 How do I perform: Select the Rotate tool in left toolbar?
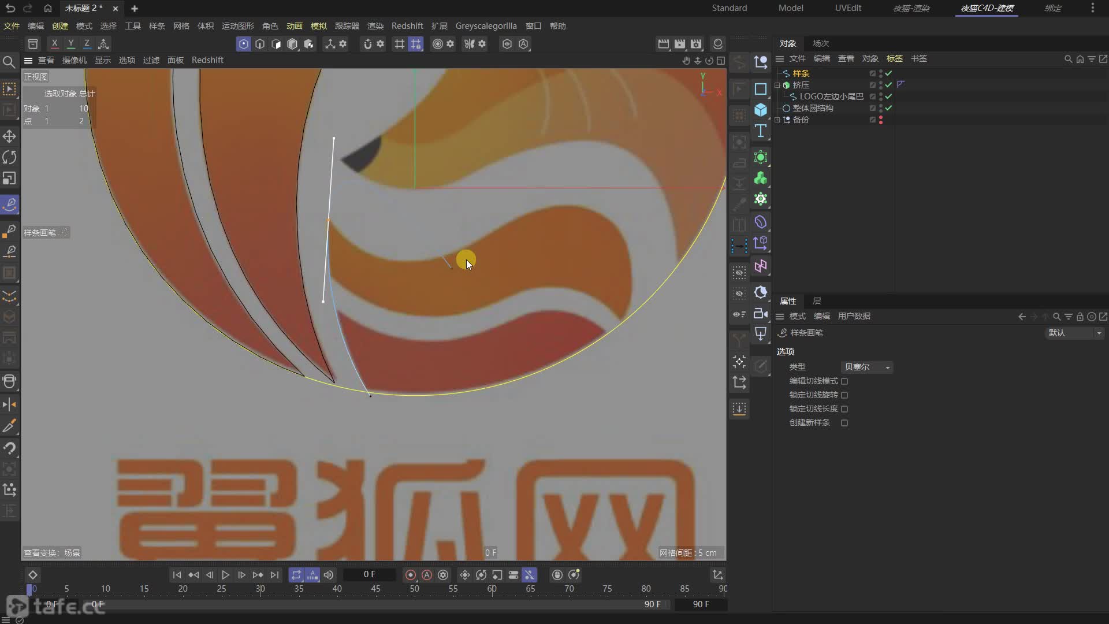pos(9,157)
